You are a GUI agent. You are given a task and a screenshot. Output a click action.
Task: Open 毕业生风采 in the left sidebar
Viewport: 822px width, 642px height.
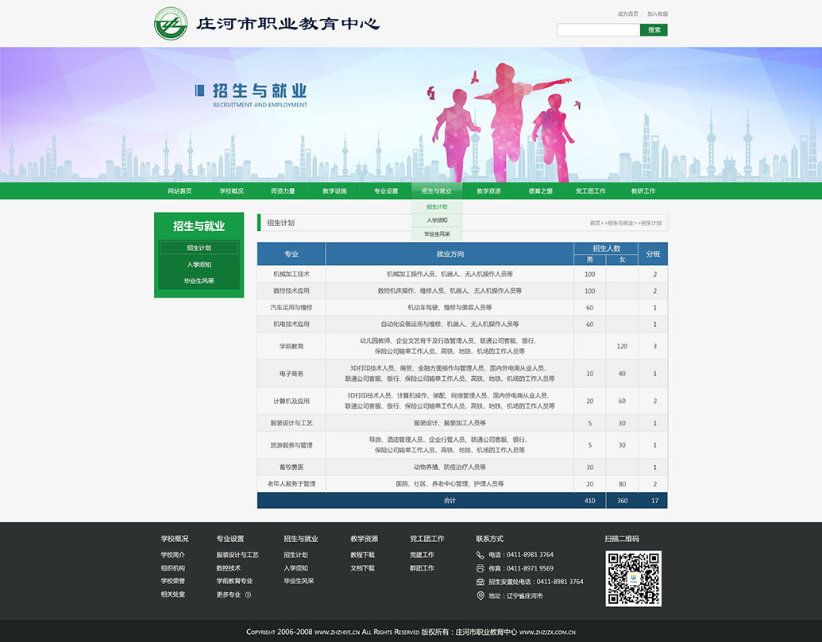[199, 281]
